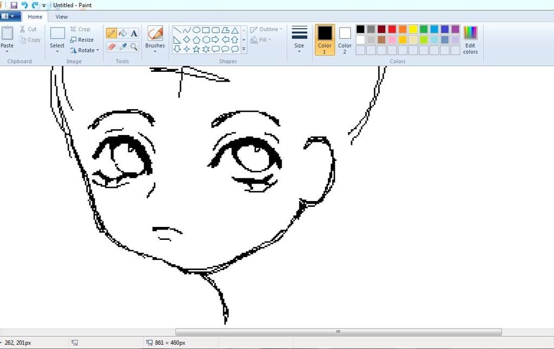Choose the Left arrow shape
The width and height of the screenshot is (554, 349).
click(x=225, y=39)
